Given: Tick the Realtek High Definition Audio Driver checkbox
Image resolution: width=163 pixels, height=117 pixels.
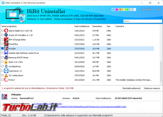Looking at the screenshot, I should pyautogui.click(x=2, y=53).
